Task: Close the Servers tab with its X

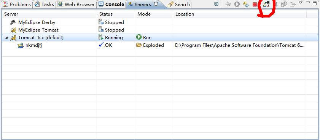Action: pos(156,4)
